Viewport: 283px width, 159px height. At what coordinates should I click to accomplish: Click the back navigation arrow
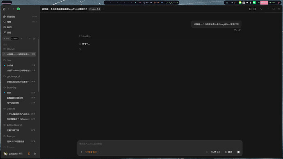[9, 9]
